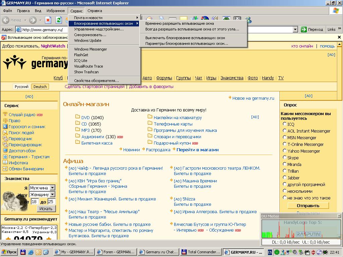Click the minimum age field showing 18
343x257 pixels.
coord(35,201)
